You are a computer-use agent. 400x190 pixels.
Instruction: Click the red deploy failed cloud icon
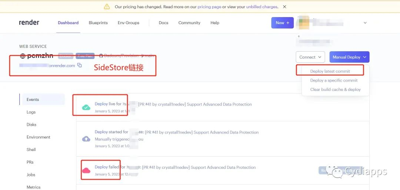[x=86, y=170]
